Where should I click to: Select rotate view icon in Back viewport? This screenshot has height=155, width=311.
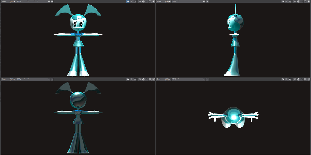pyautogui.click(x=147, y=2)
